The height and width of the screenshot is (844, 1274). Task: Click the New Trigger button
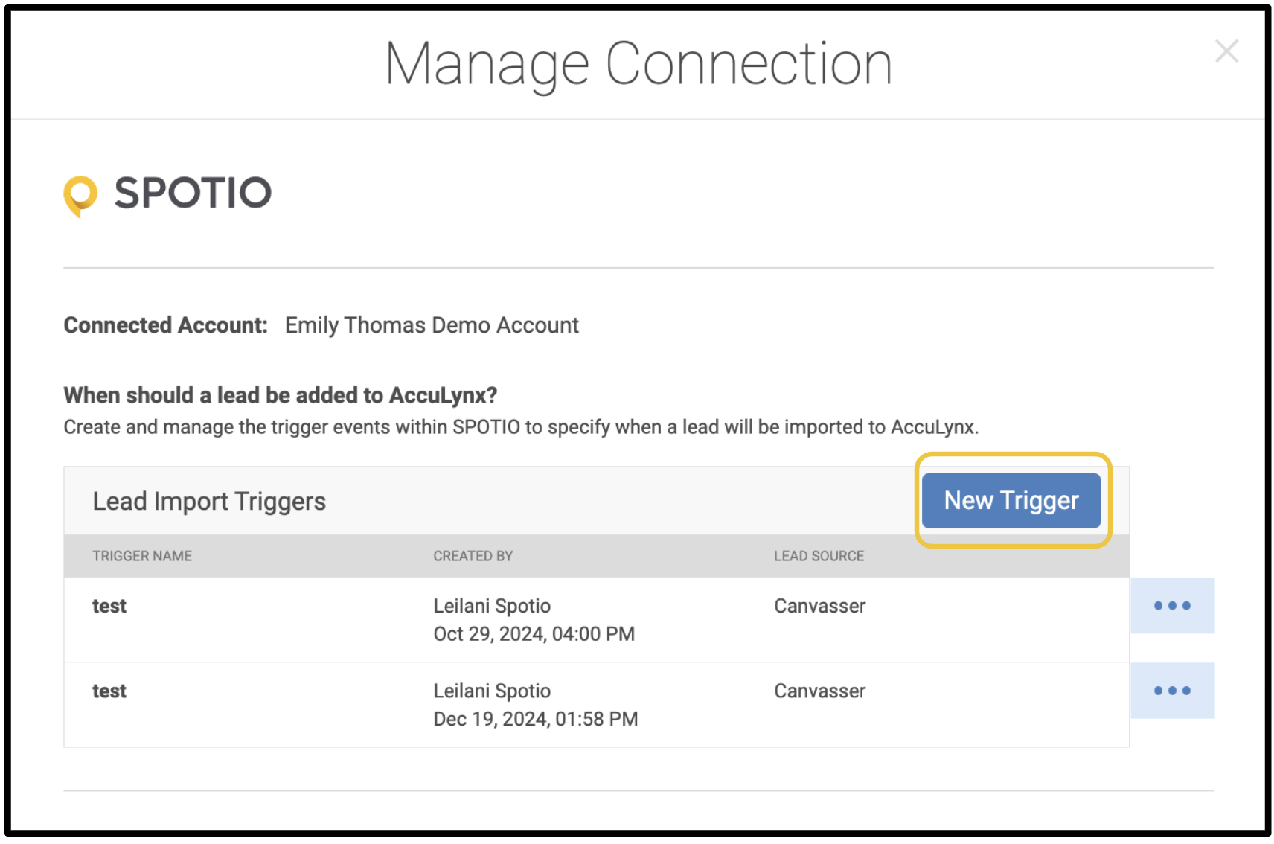click(1011, 500)
